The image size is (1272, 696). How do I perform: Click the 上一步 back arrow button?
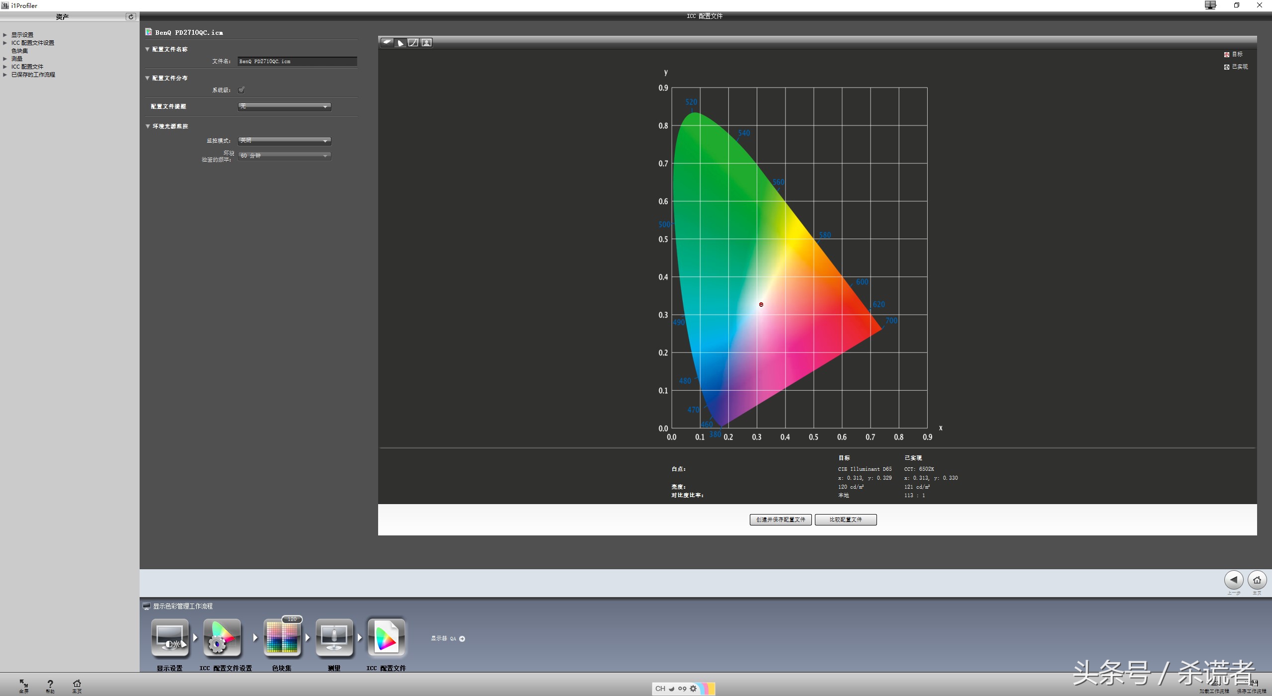(x=1233, y=580)
